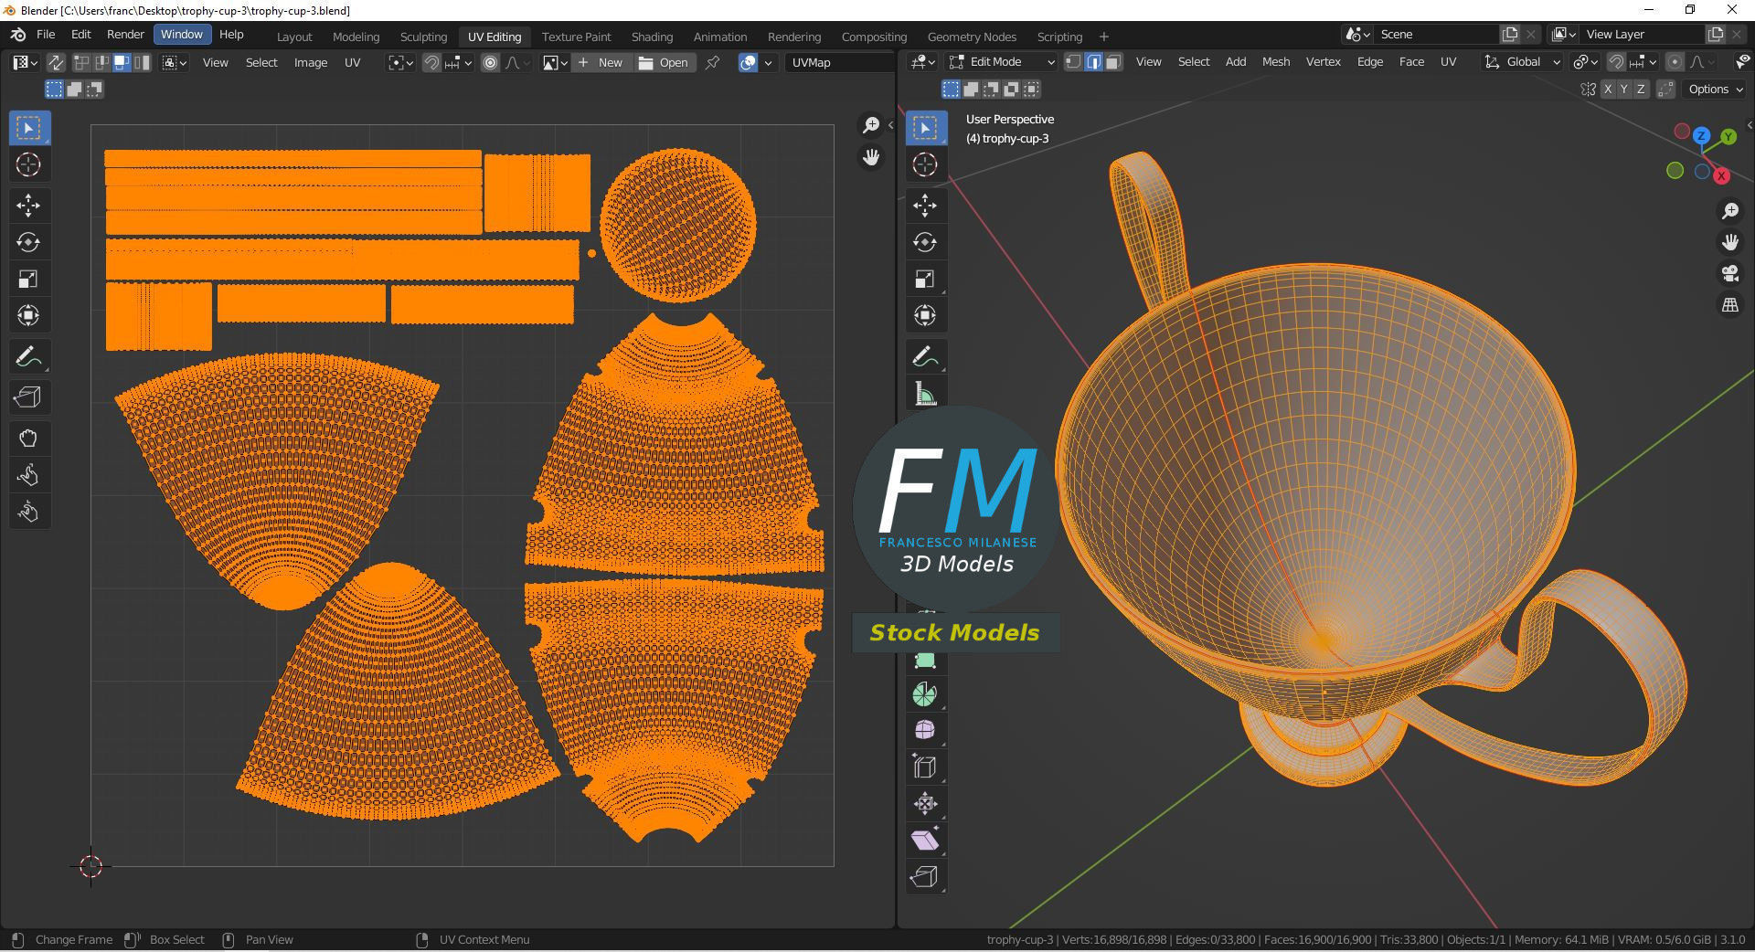This screenshot has height=952, width=1755.
Task: Toggle Z axis mirror in 3D viewport
Action: point(1641,89)
